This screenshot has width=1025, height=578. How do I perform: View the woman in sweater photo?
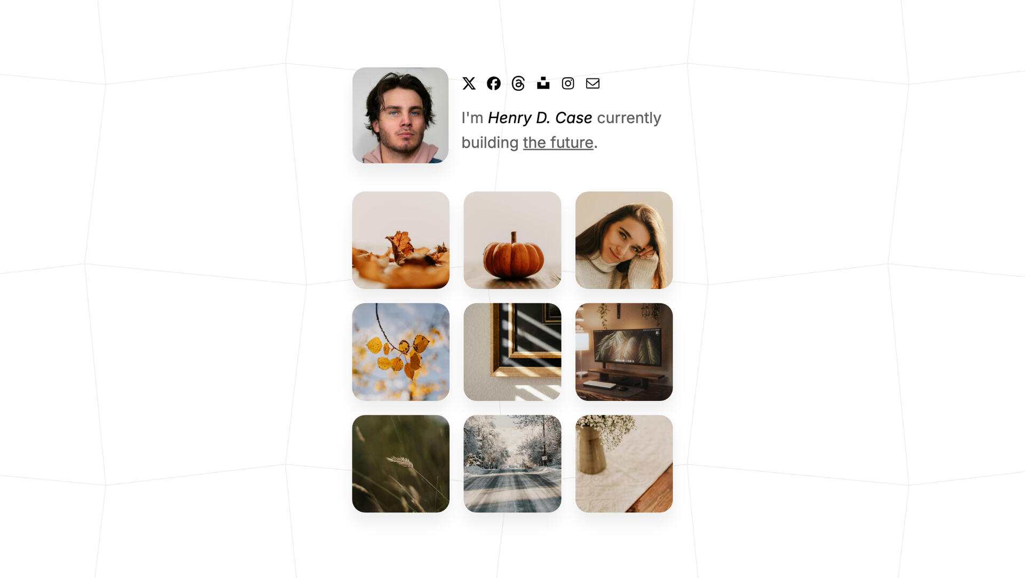click(624, 240)
